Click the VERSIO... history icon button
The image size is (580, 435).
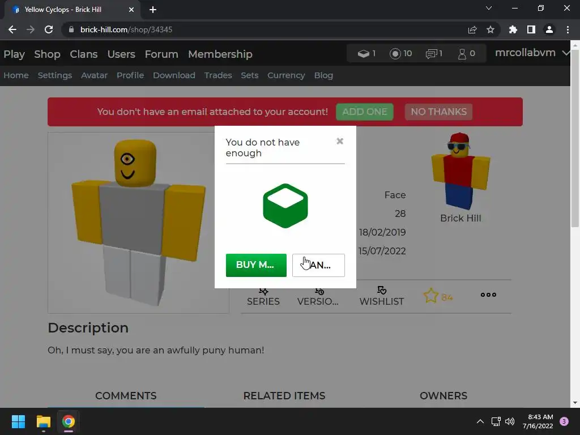[x=318, y=297]
